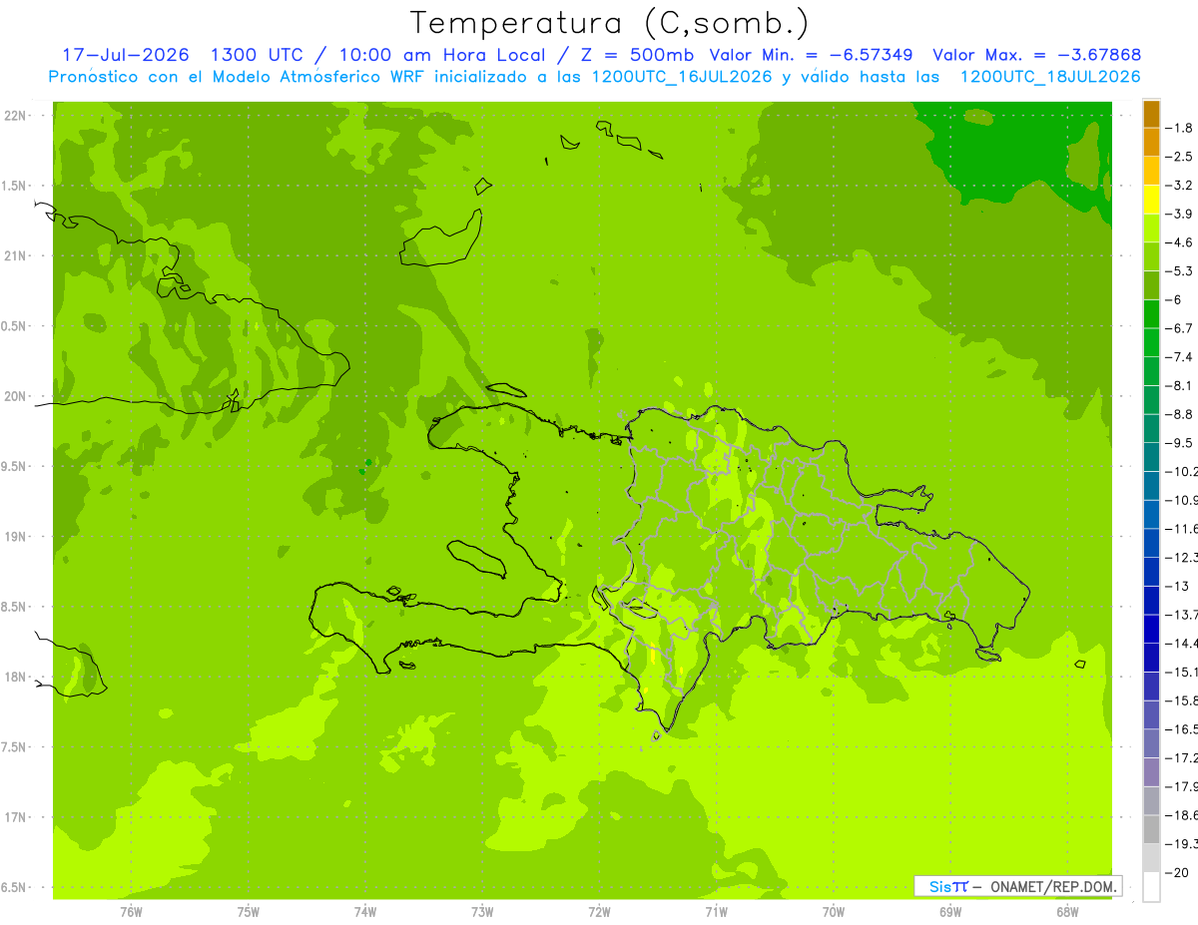Click the "68W" longitude label
The height and width of the screenshot is (925, 1198).
(1066, 912)
